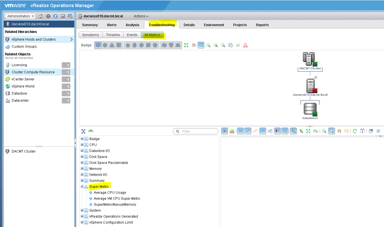Click the refresh charts green arrow icon
The image size is (384, 227).
(x=355, y=131)
